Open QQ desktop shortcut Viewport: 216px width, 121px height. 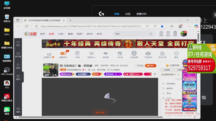[7, 84]
